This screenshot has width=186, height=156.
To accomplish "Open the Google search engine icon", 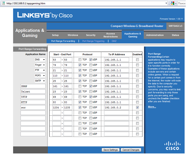I will click(x=172, y=3).
